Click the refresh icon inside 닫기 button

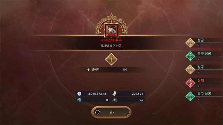click(97, 112)
